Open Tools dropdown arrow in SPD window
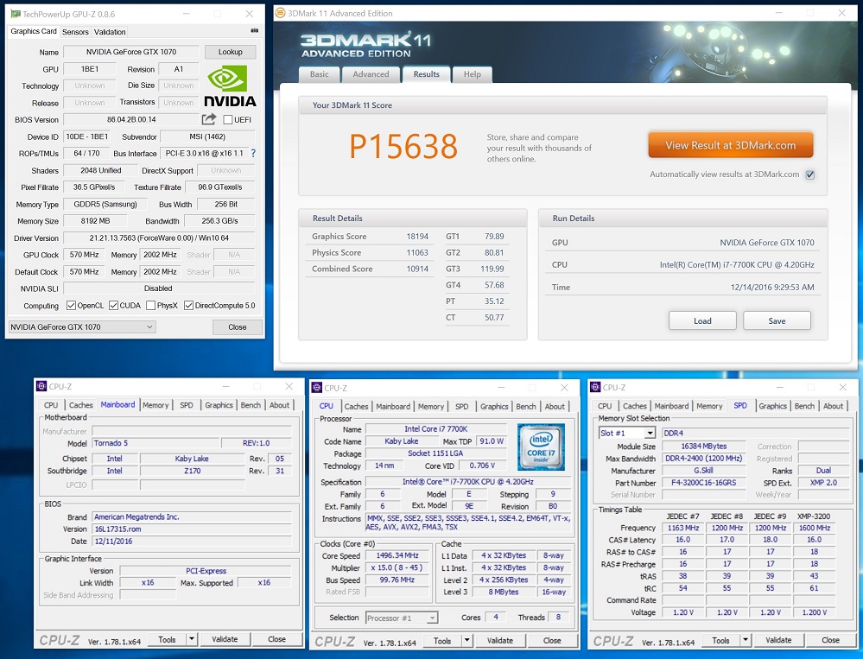863x659 pixels. tap(744, 640)
